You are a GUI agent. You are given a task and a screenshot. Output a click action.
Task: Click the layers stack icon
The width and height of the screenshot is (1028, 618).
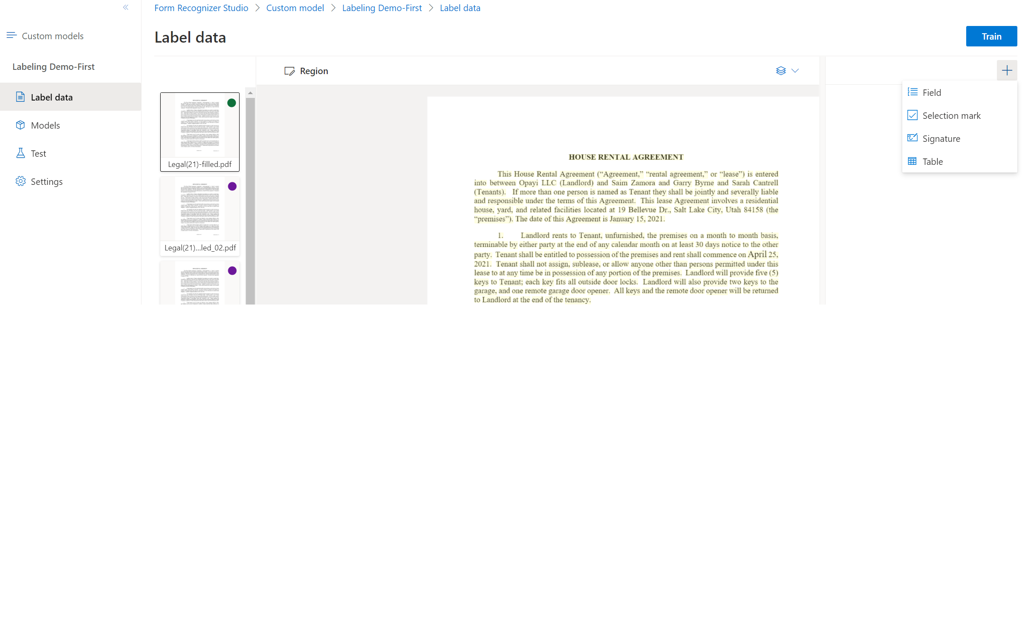781,70
